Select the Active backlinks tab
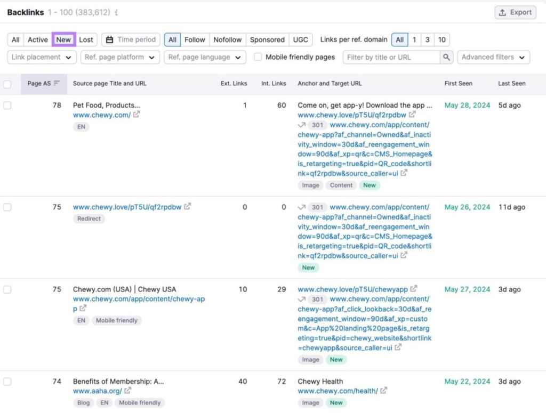This screenshot has width=546, height=413. 38,39
